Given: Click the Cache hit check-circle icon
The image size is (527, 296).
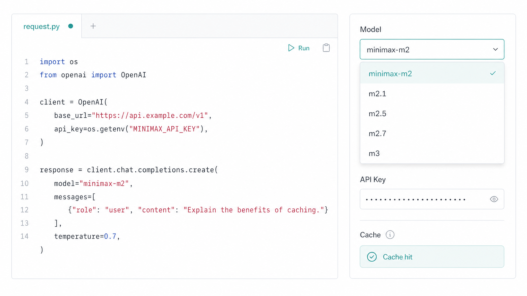Looking at the screenshot, I should (x=372, y=257).
